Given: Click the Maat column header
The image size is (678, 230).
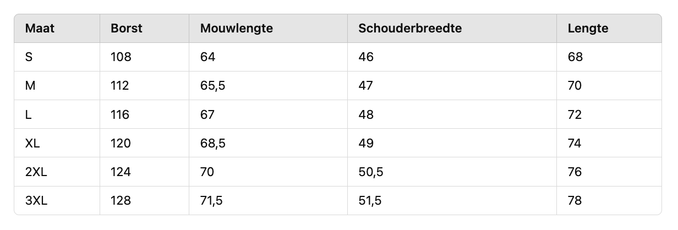Looking at the screenshot, I should 40,29.
